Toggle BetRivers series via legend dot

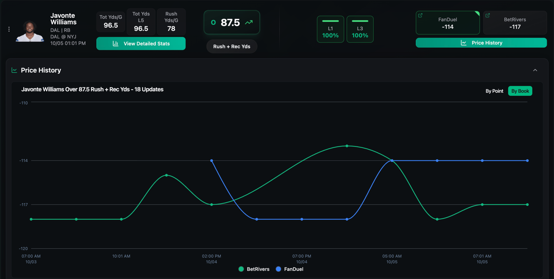pos(241,269)
